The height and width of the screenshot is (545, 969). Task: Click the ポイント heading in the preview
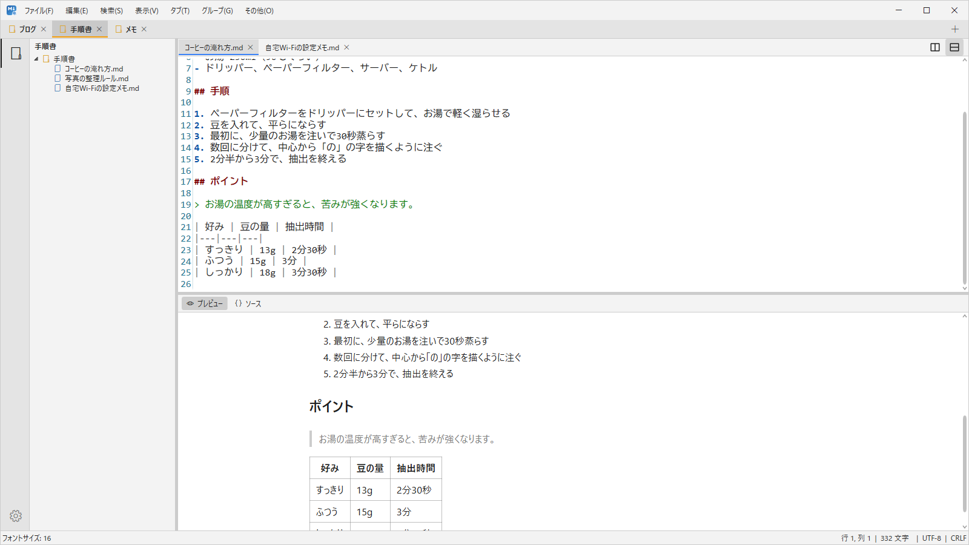coord(331,406)
